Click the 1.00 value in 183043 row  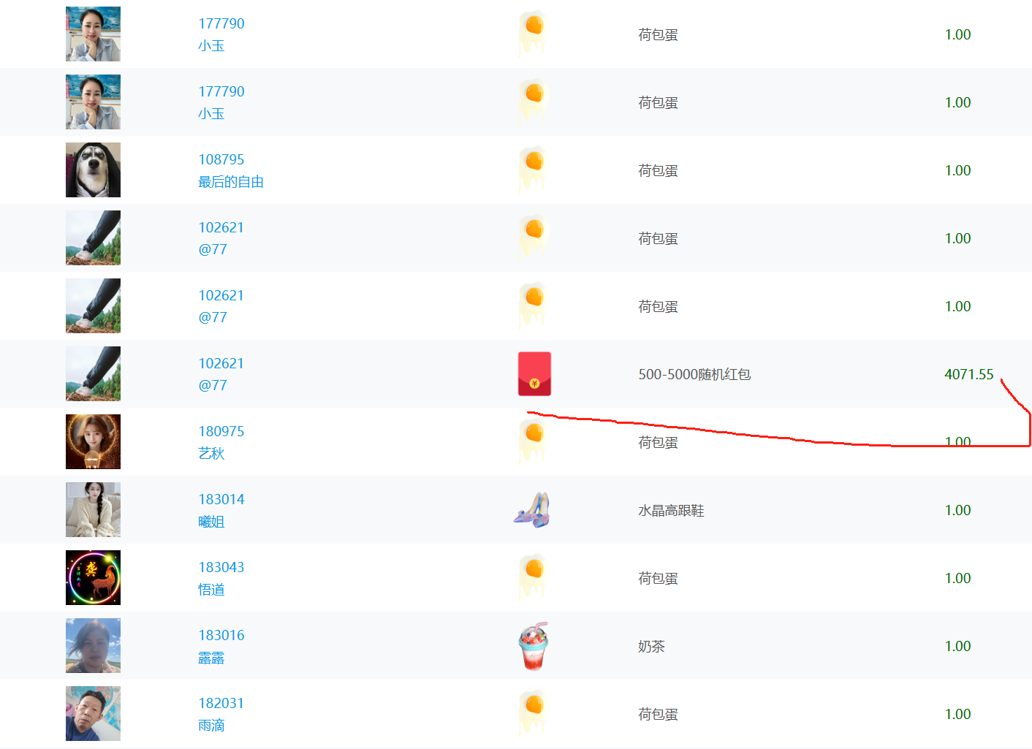point(957,578)
